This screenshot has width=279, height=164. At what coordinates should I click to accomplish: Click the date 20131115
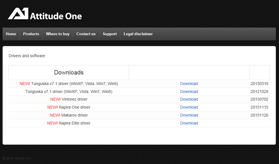259,107
